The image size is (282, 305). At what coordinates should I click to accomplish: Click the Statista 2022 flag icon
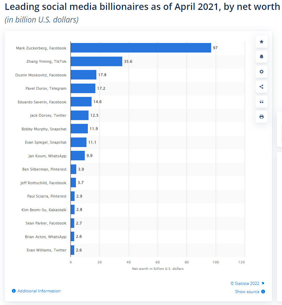[263, 284]
